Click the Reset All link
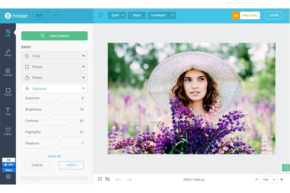The width and height of the screenshot is (290, 193). point(54,156)
